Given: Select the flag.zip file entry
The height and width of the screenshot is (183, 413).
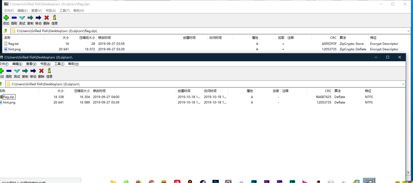Looking at the screenshot, I should point(9,97).
